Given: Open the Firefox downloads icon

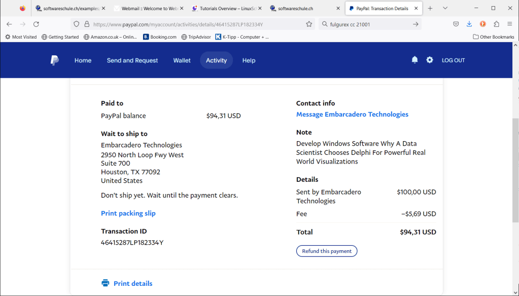Looking at the screenshot, I should pos(469,24).
